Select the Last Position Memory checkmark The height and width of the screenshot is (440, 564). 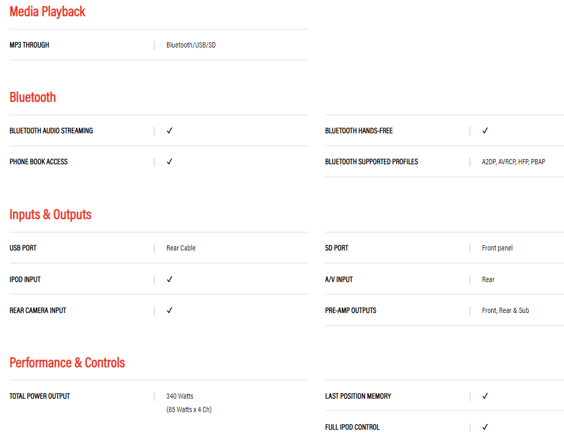[485, 396]
